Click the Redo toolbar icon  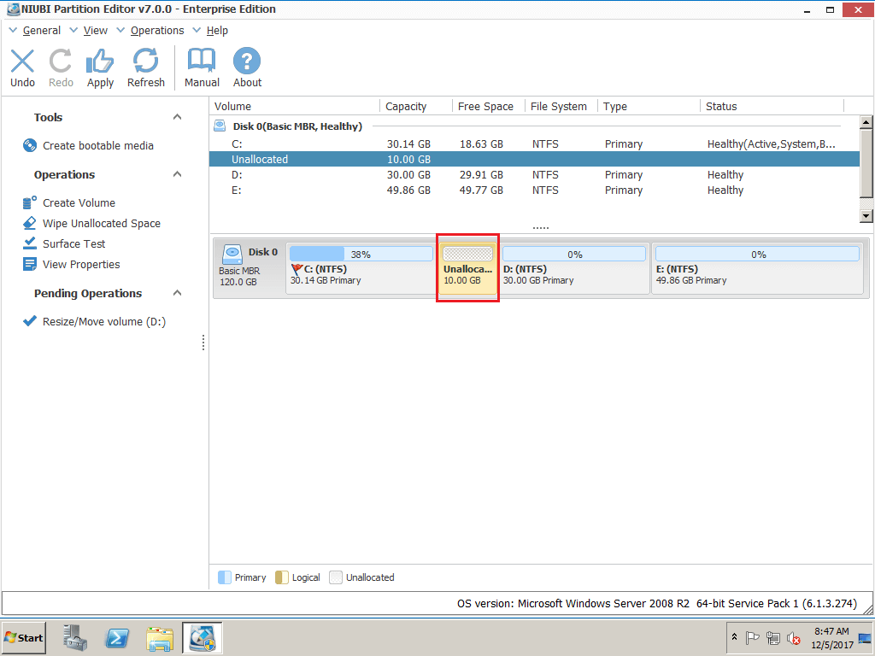[61, 61]
